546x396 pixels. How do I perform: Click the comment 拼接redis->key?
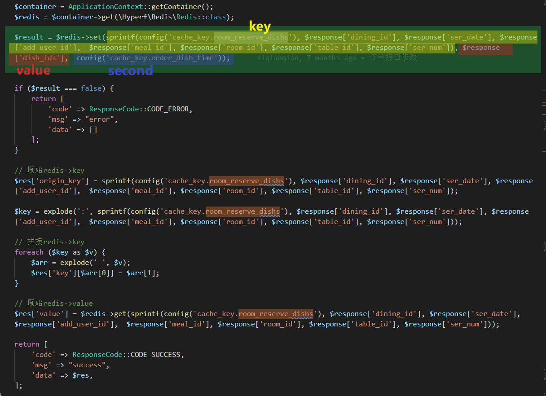tap(49, 242)
